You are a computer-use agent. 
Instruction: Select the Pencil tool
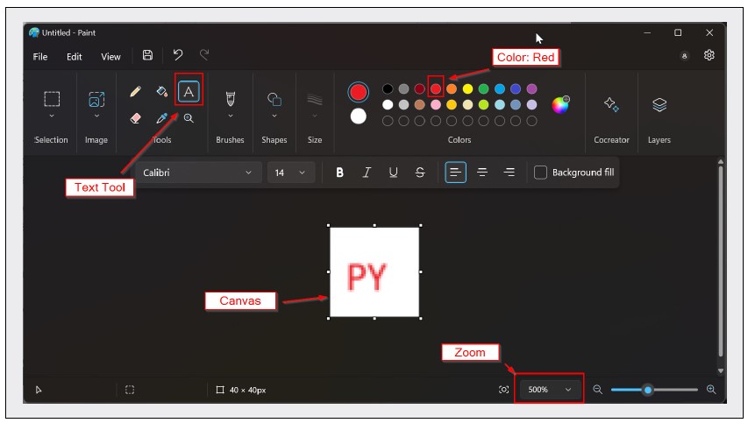tap(135, 91)
